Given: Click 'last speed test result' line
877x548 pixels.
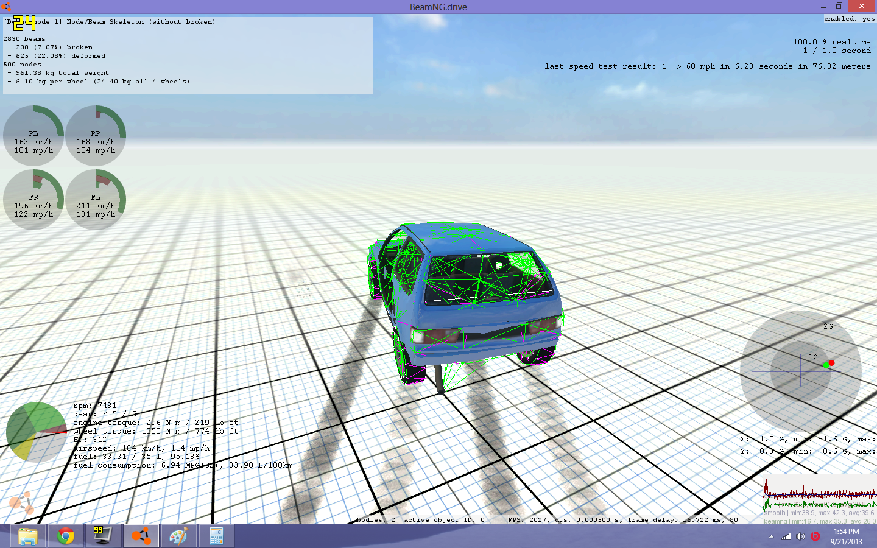Looking at the screenshot, I should pyautogui.click(x=708, y=66).
